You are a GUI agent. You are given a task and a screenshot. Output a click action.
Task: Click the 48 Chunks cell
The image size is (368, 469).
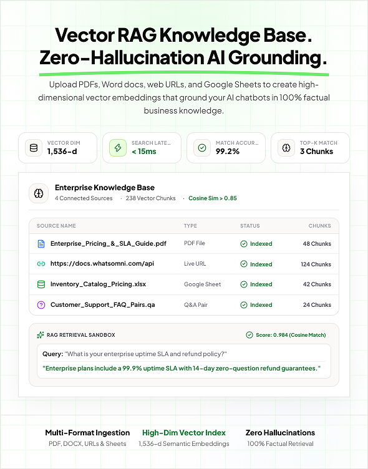point(317,244)
